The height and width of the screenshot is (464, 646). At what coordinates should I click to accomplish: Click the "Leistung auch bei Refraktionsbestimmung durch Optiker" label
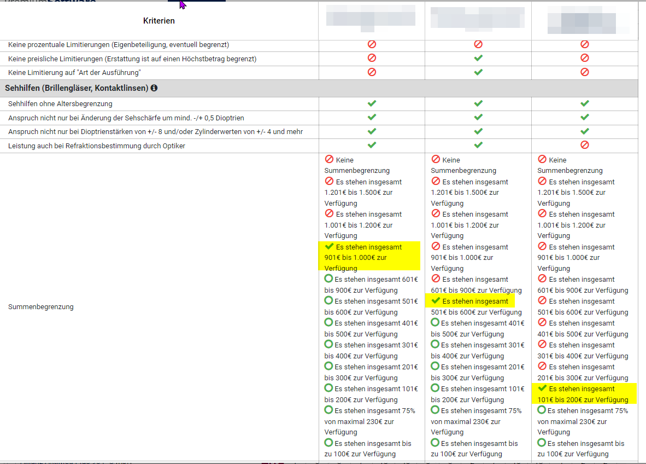[97, 146]
